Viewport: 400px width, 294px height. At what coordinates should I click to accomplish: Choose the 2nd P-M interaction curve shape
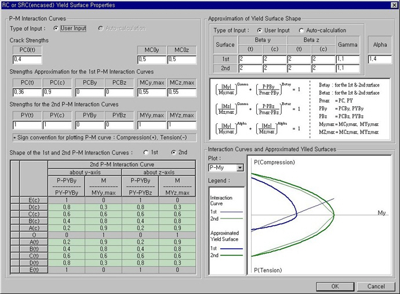[173, 152]
